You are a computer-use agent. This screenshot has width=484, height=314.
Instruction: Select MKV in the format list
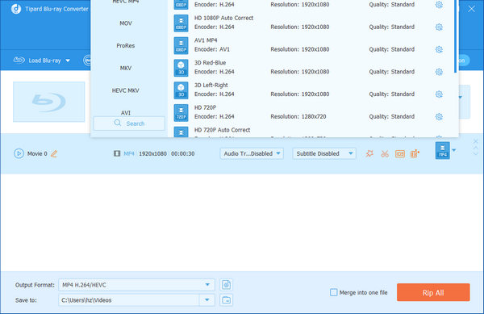(126, 69)
